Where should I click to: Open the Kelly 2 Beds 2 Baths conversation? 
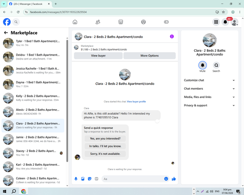point(33,98)
